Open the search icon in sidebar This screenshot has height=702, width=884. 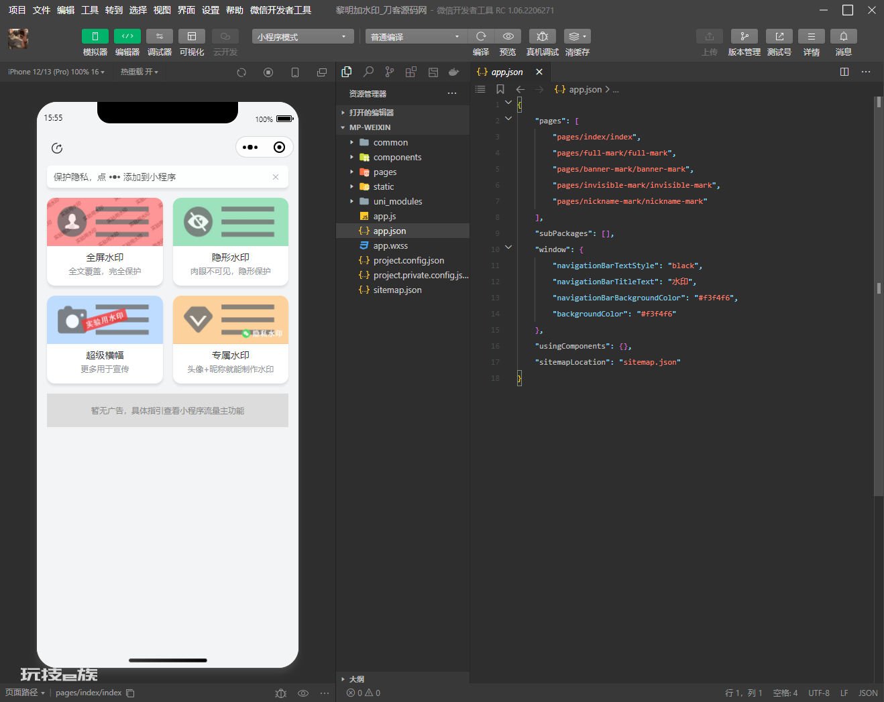click(x=368, y=72)
